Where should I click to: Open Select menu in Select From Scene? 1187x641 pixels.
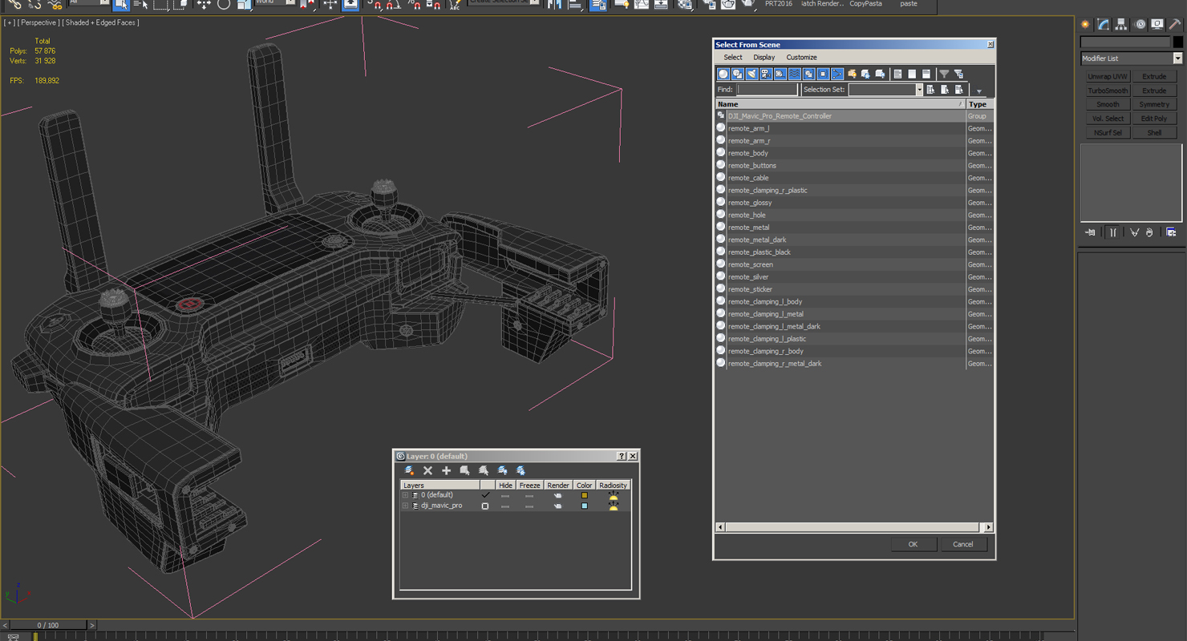[x=733, y=58]
